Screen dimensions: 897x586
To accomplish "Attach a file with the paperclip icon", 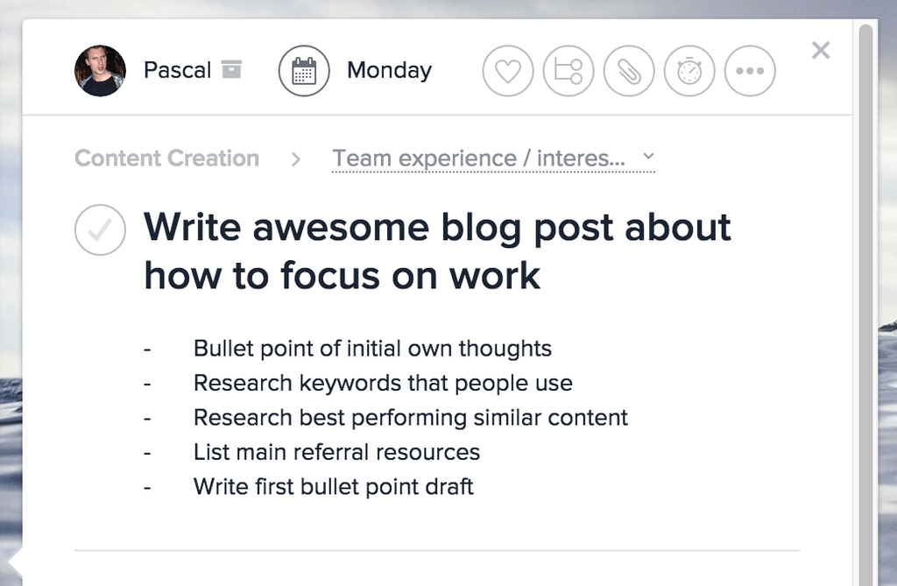I will point(629,70).
